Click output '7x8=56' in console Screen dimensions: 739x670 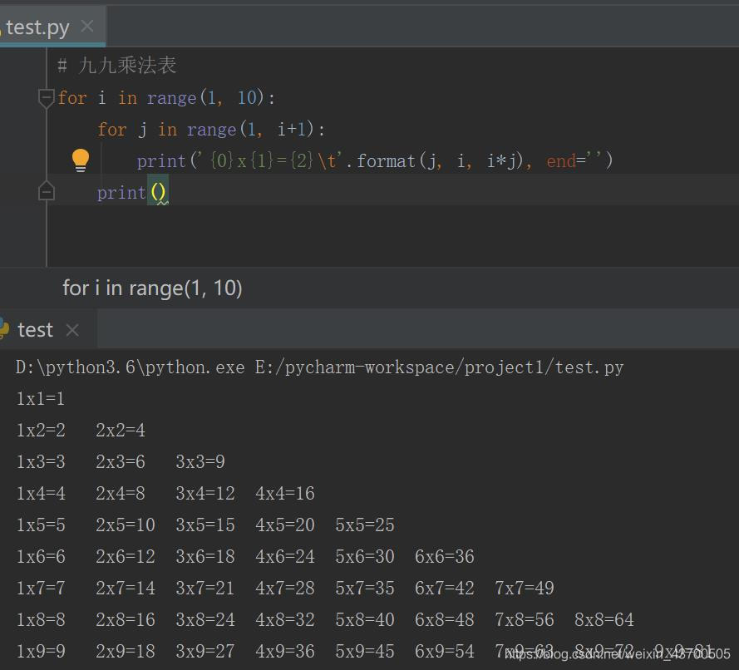pyautogui.click(x=525, y=619)
